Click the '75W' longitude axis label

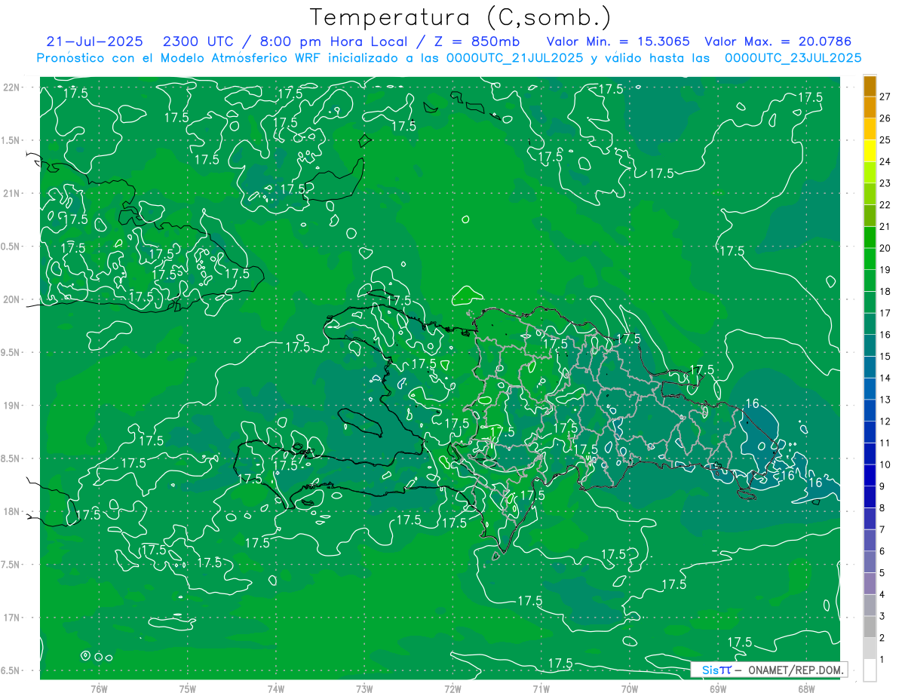point(188,689)
